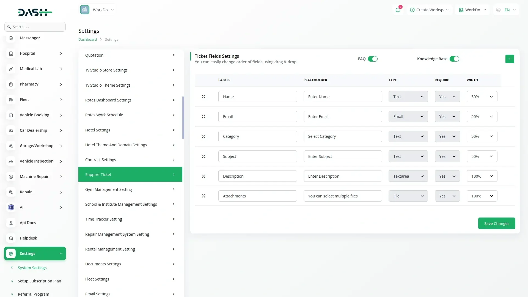
Task: Click the AI sidebar icon
Action: pos(11,207)
